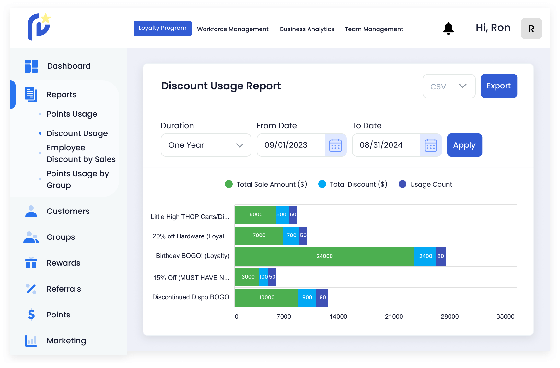Screen dimensions: 560x368
Task: Open notifications bell
Action: (449, 29)
